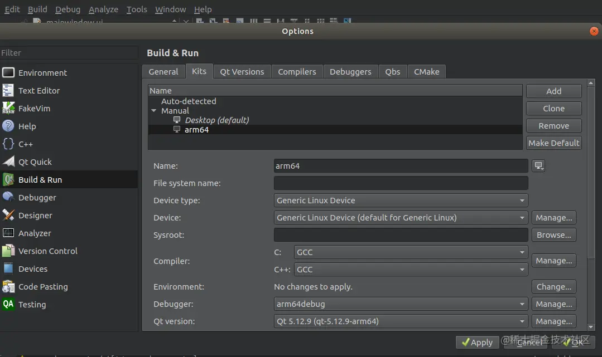Open the Code Pasting settings category
602x357 pixels.
tap(69, 287)
